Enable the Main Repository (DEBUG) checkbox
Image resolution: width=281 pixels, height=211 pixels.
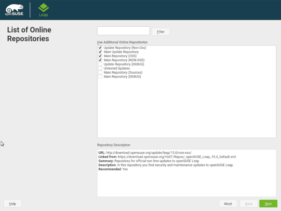coord(100,76)
